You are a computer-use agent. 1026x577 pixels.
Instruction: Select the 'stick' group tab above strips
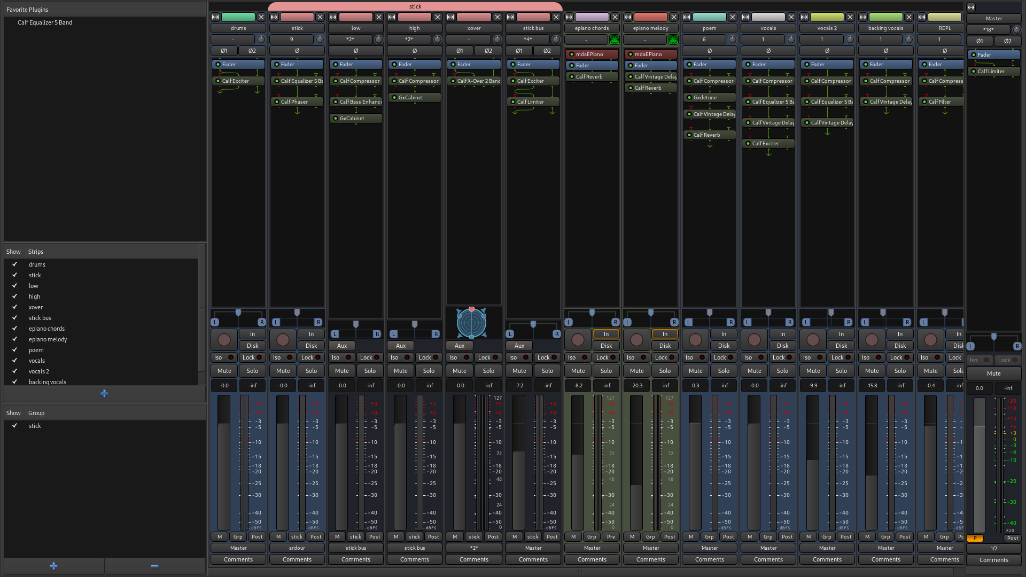coord(415,6)
